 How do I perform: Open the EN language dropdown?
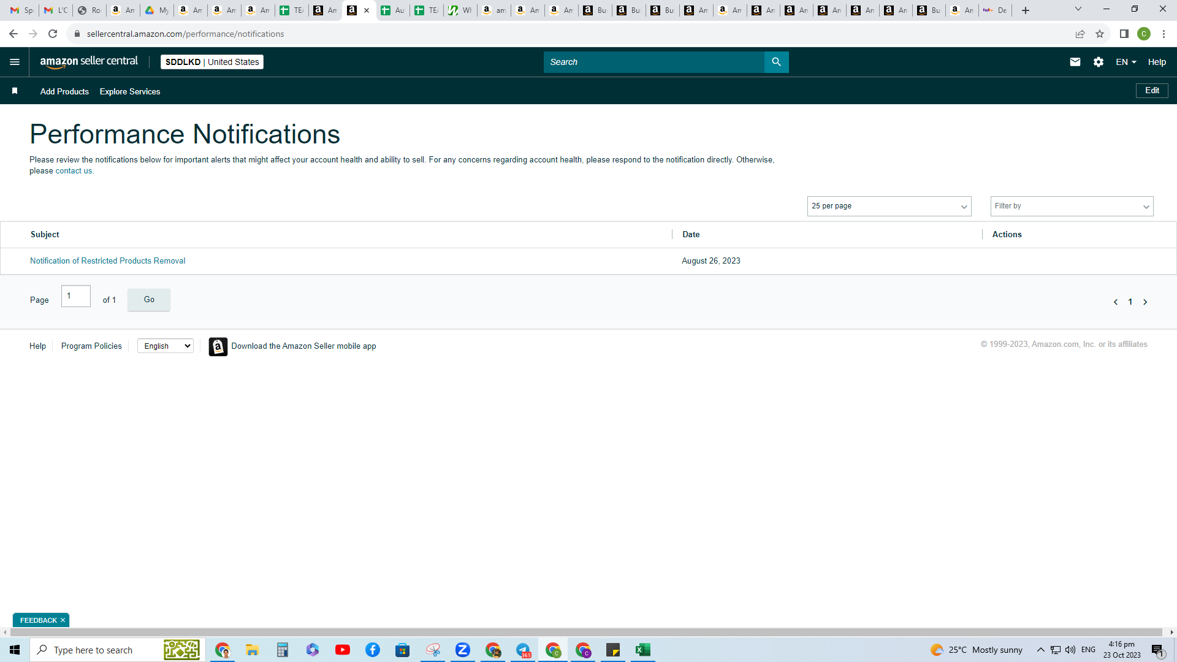(x=1126, y=62)
